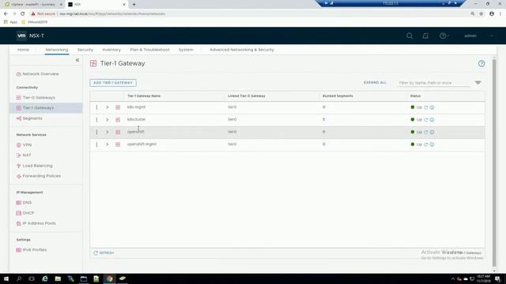Open the three-dot menu for k8scluster row
The height and width of the screenshot is (284, 506).
[96, 119]
